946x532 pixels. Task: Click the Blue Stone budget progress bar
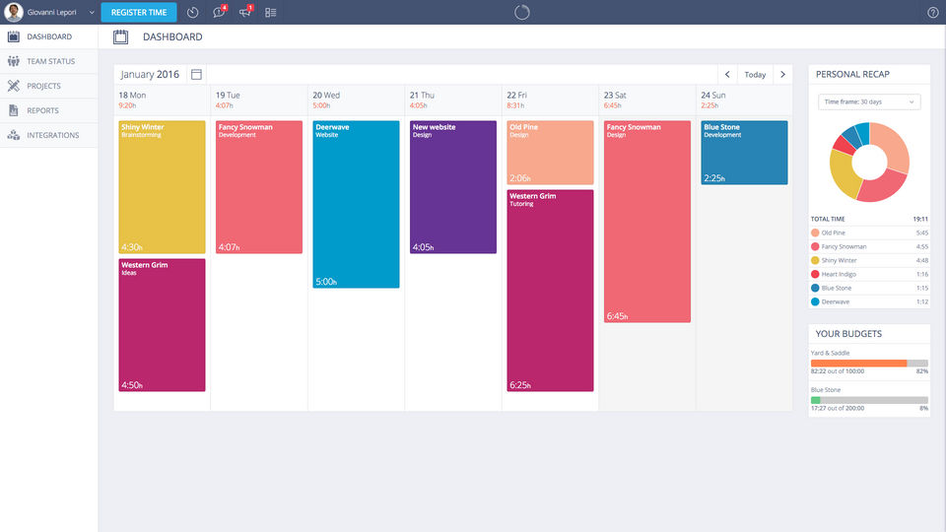[869, 400]
